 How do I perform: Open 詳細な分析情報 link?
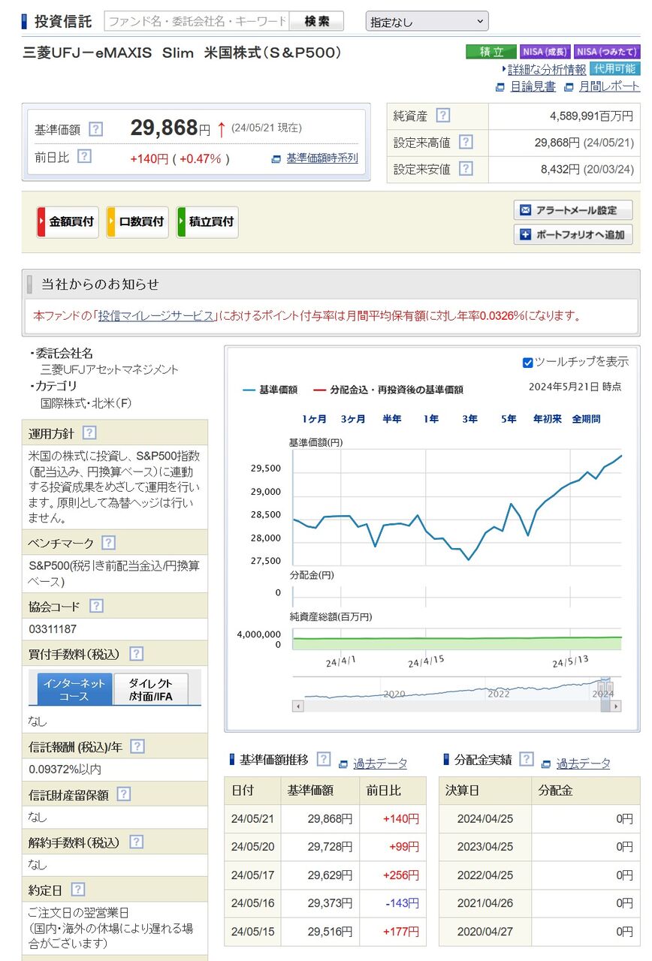coord(547,69)
